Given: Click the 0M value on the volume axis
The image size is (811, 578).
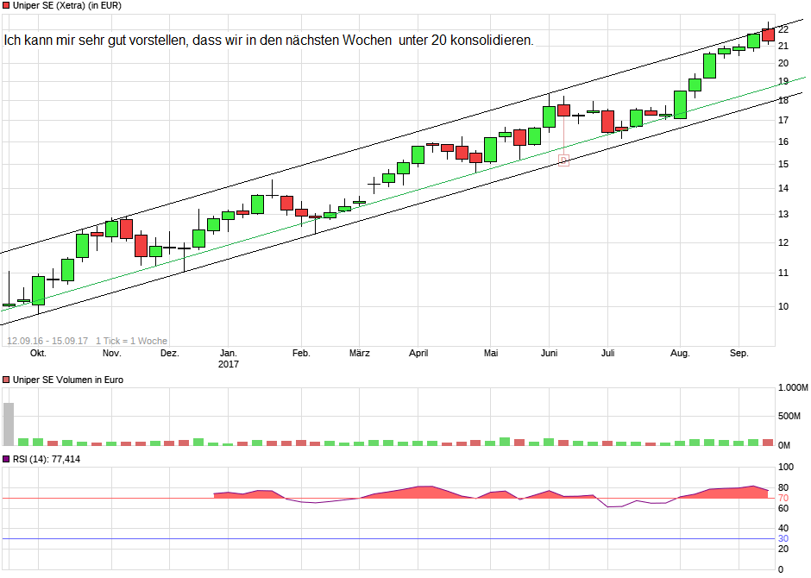Looking at the screenshot, I should coord(784,445).
